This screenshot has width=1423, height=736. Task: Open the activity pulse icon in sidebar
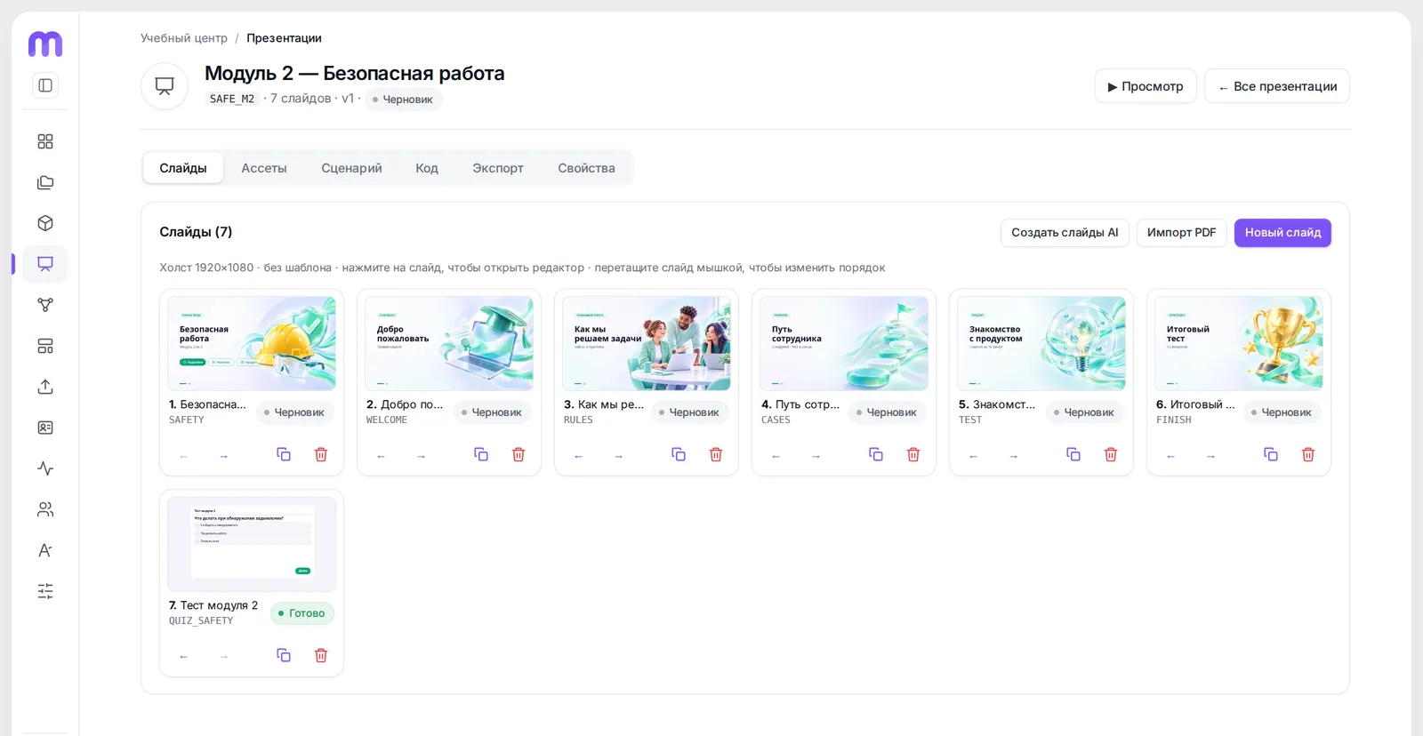45,468
